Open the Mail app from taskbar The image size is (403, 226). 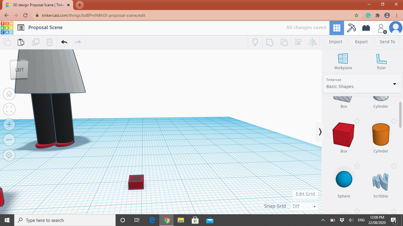point(210,220)
